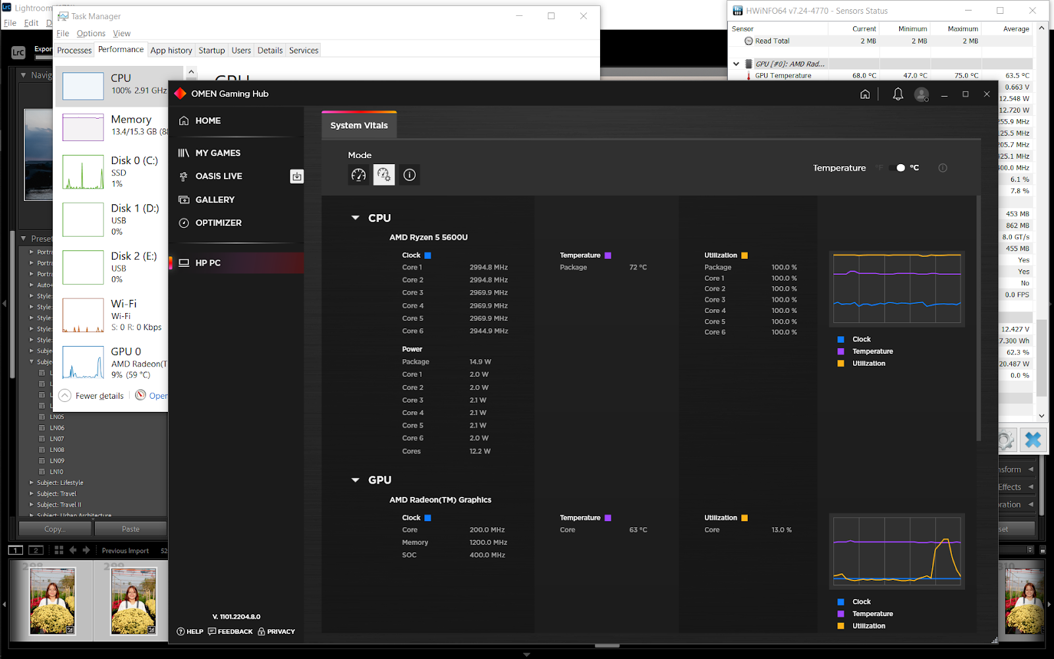The width and height of the screenshot is (1054, 659).
Task: Switch to App history tab in Task Manager
Action: point(171,50)
